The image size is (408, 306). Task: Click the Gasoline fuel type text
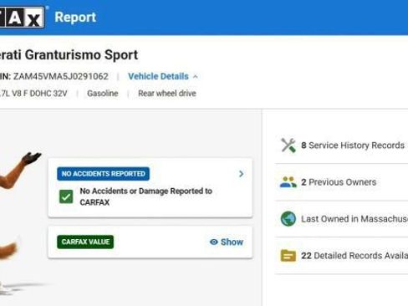(103, 94)
